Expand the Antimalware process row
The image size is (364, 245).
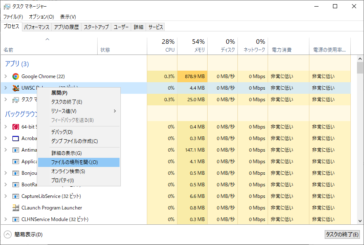coord(6,150)
